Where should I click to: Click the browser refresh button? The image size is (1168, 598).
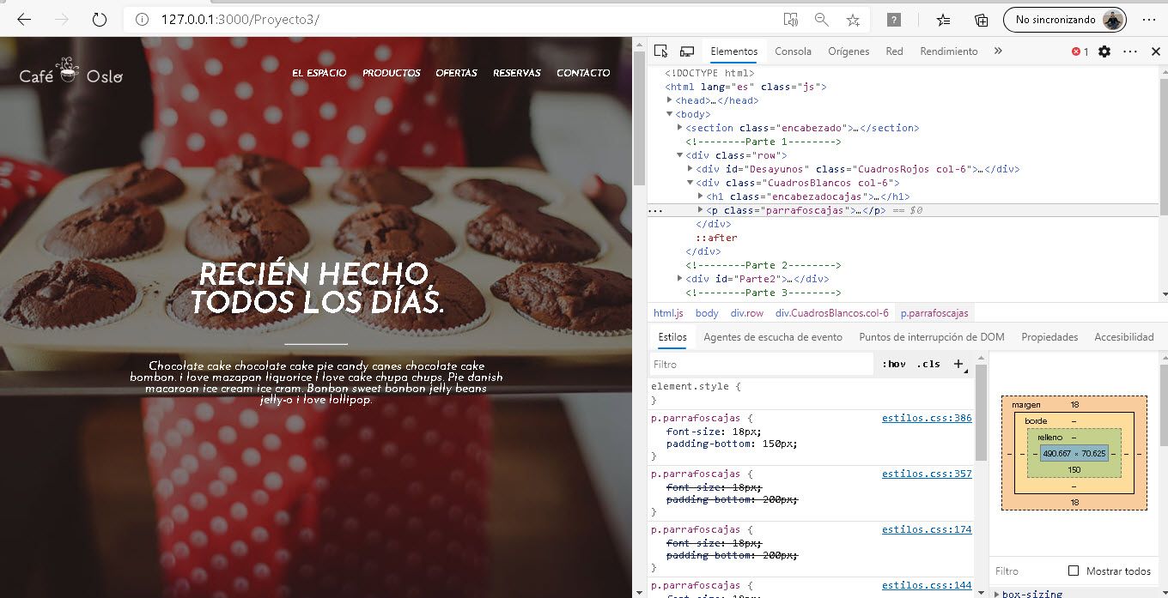pyautogui.click(x=99, y=20)
